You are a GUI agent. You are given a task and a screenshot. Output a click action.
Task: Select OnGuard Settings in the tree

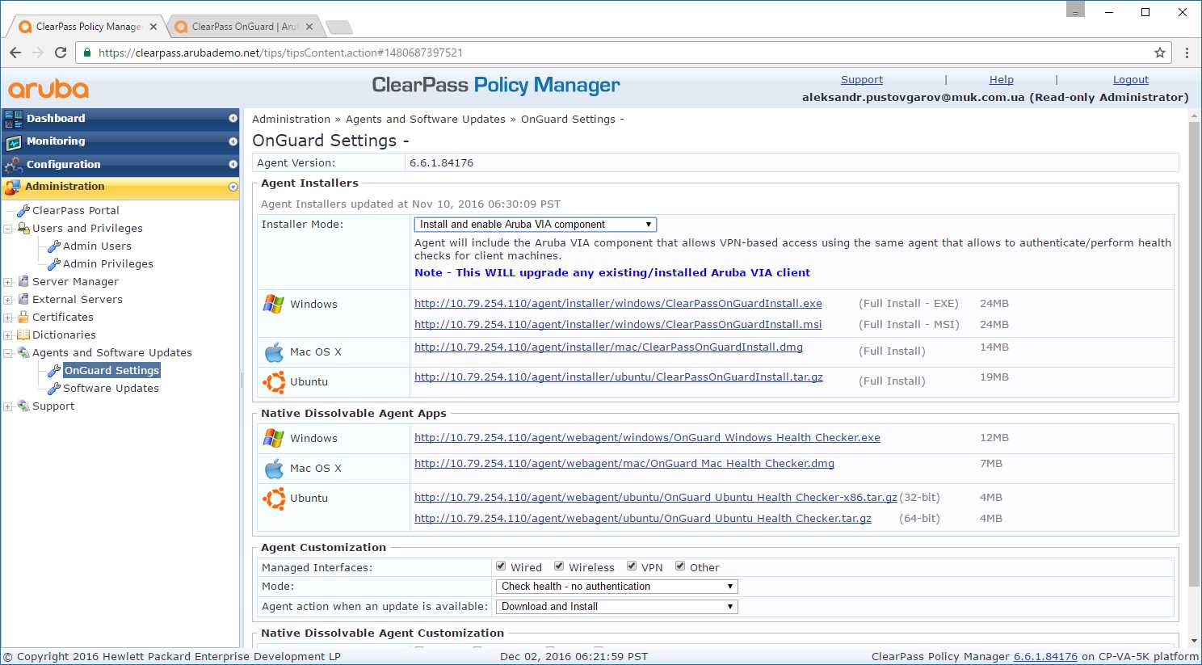tap(112, 370)
